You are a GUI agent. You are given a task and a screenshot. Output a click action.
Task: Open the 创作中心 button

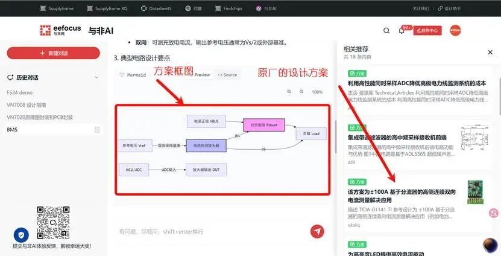(427, 30)
